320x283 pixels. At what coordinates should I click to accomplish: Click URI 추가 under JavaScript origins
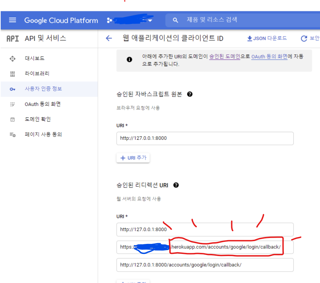(x=133, y=158)
